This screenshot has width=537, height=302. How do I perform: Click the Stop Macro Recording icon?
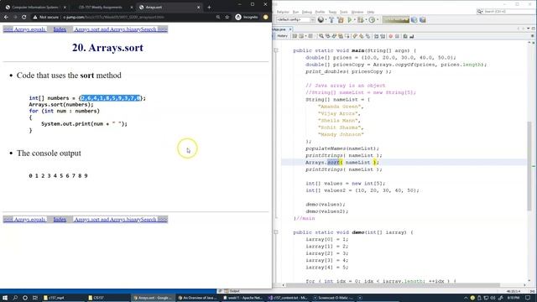[x=397, y=36]
